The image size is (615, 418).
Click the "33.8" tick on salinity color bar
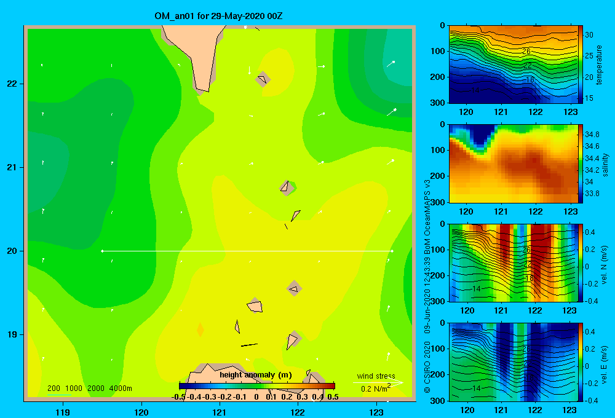click(592, 193)
